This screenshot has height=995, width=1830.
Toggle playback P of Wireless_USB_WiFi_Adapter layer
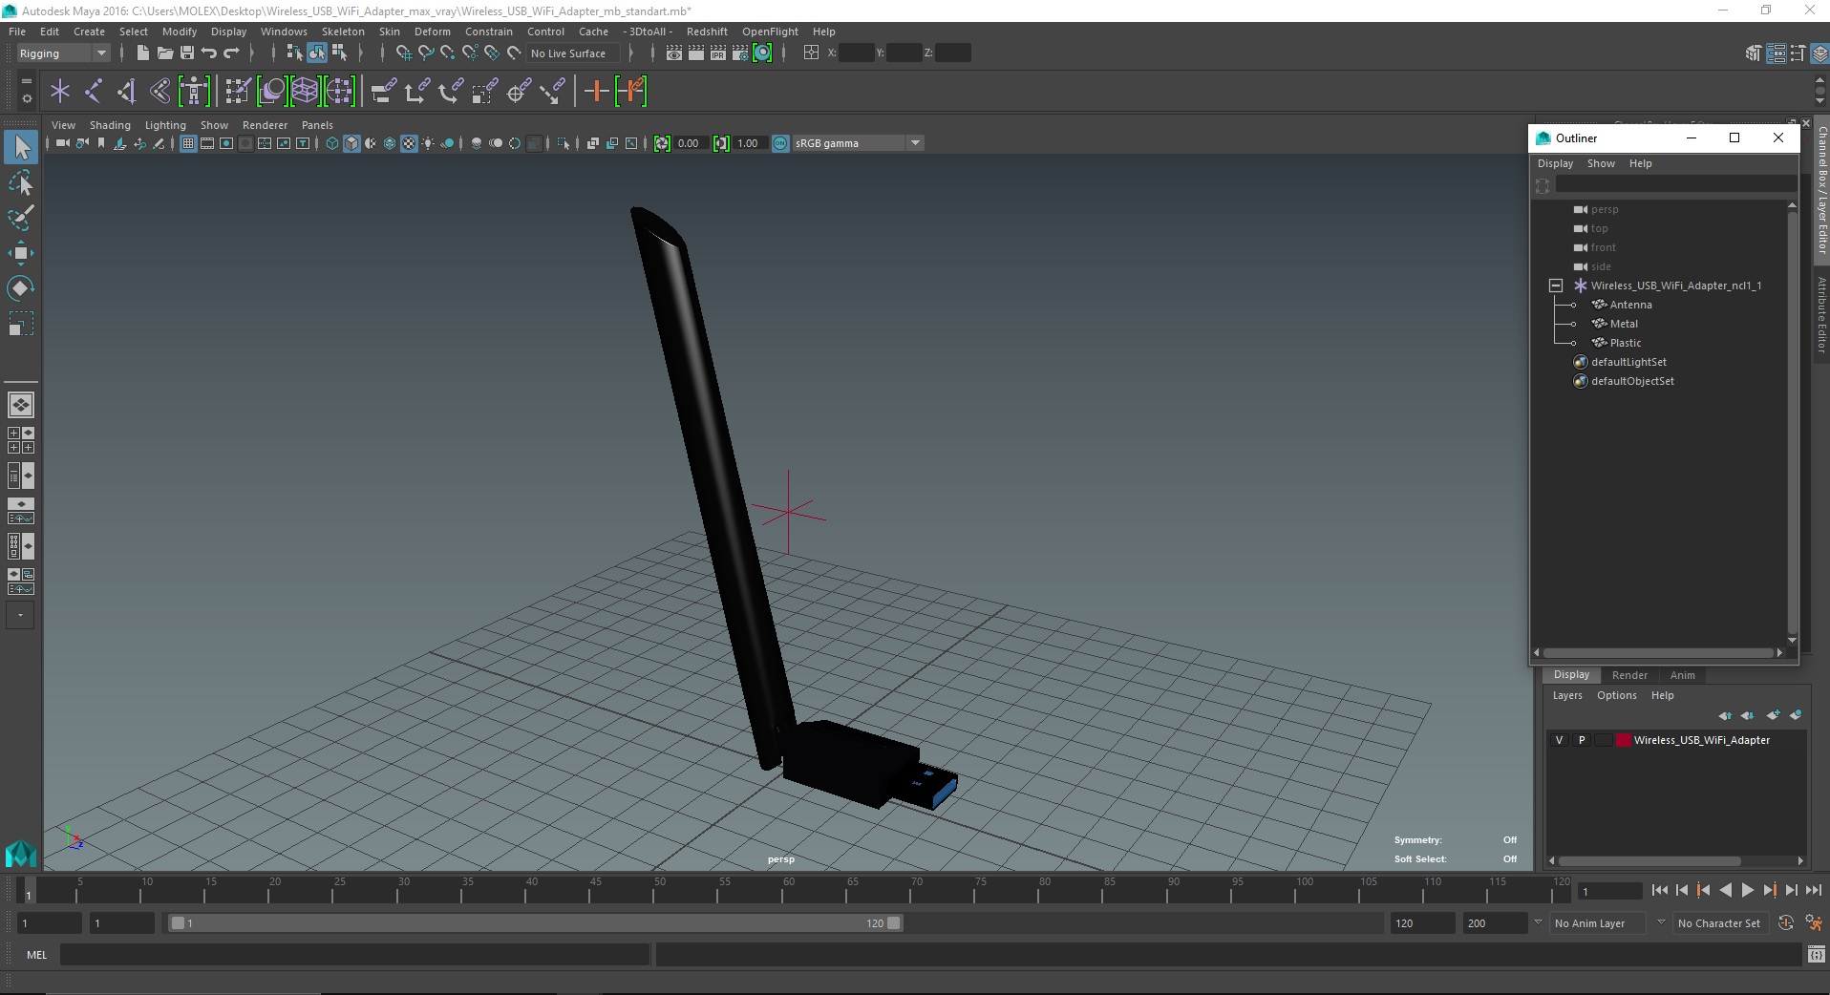[x=1582, y=740]
